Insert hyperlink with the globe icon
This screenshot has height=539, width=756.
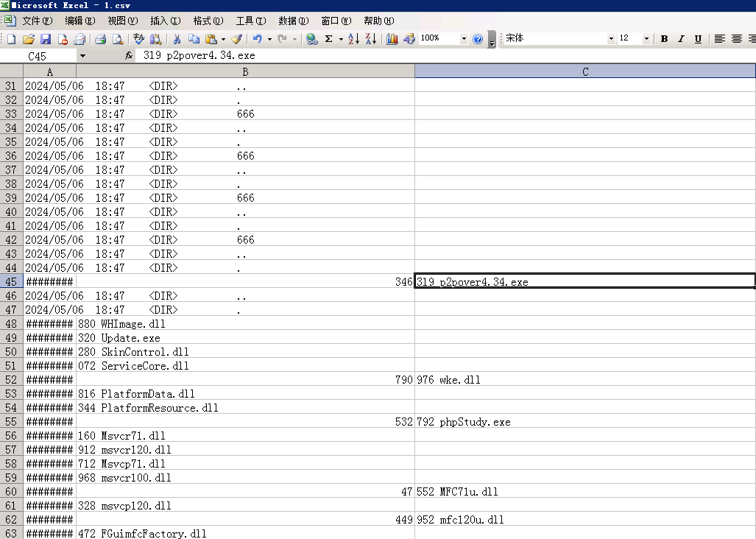(311, 39)
